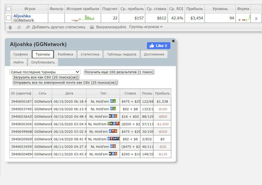The width and height of the screenshot is (262, 185).
Task: Click Отправить все по электронной почте button
Action: pyautogui.click(x=65, y=82)
